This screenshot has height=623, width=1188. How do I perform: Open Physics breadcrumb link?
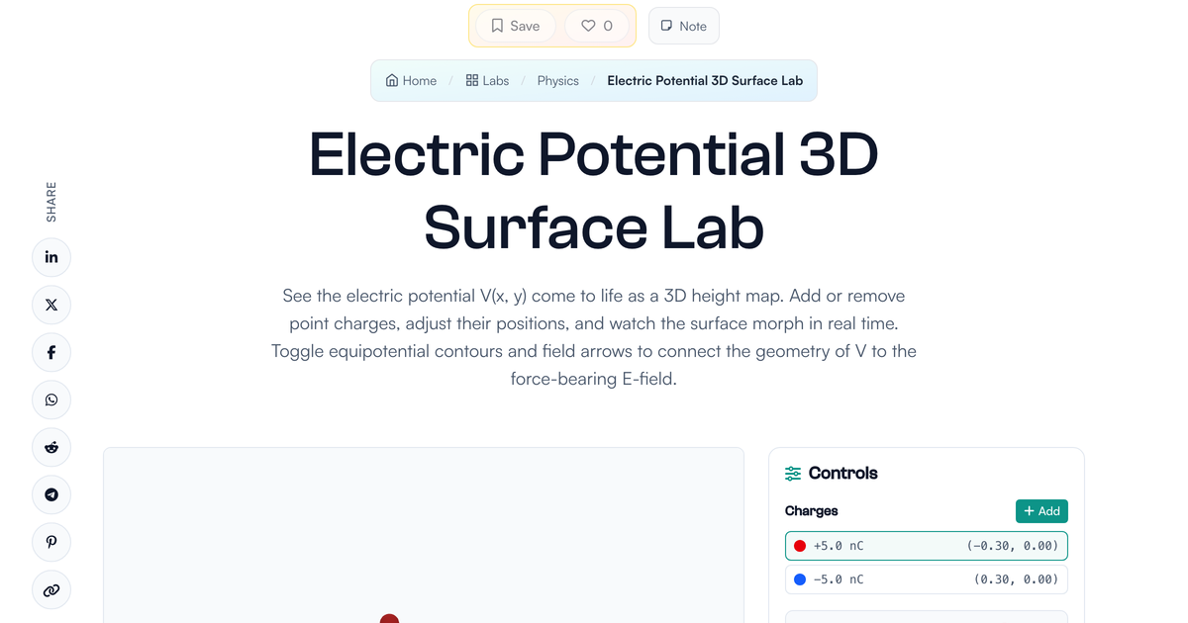click(558, 80)
